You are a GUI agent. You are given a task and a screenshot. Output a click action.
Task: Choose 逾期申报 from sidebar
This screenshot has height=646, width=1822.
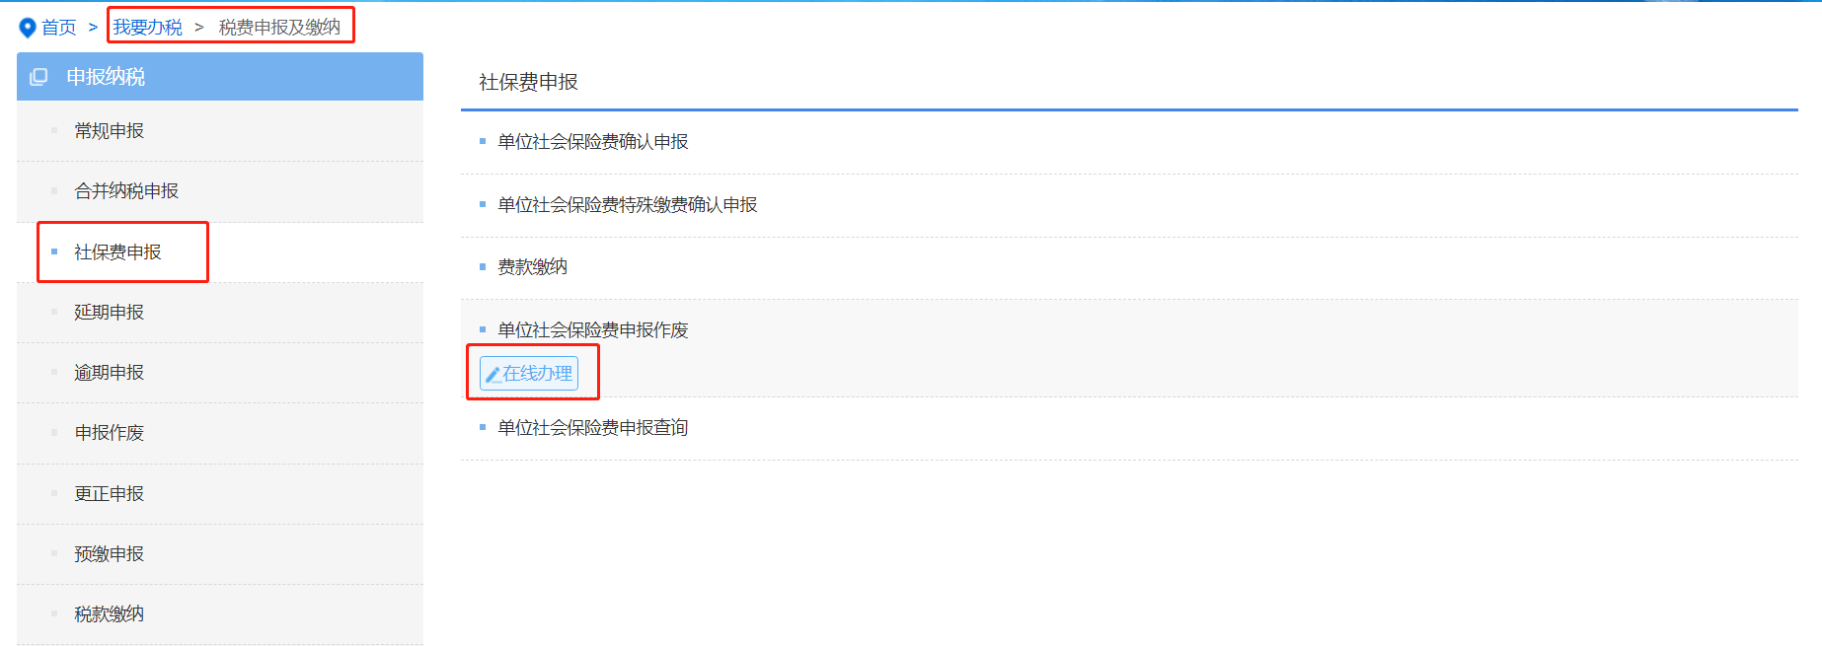(110, 373)
